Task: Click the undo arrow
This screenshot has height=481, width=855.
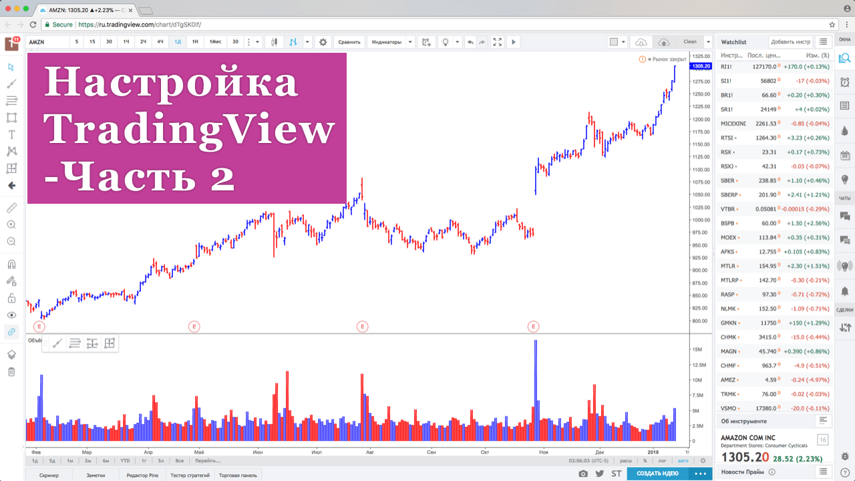Action: pyautogui.click(x=470, y=41)
